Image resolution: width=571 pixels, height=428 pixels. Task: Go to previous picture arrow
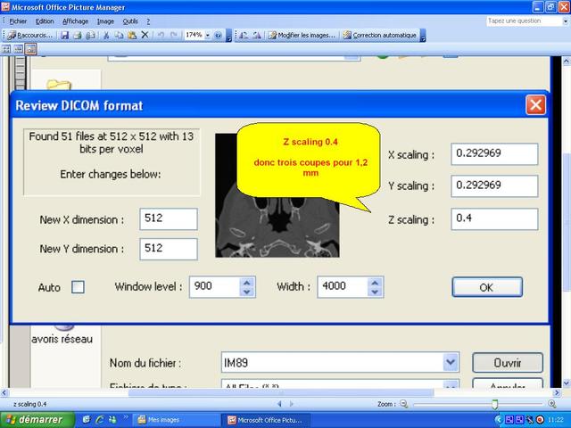pyautogui.click(x=279, y=404)
